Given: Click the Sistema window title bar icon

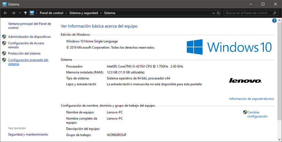Looking at the screenshot, I should 5,4.
